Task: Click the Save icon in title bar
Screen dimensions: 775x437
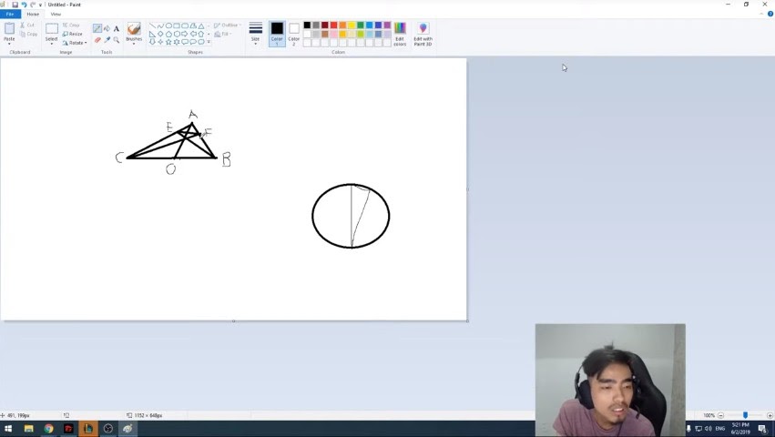Action: click(15, 5)
